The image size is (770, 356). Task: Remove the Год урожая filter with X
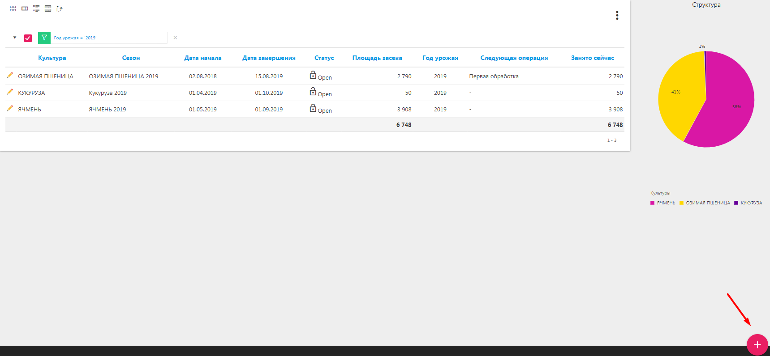tap(175, 38)
